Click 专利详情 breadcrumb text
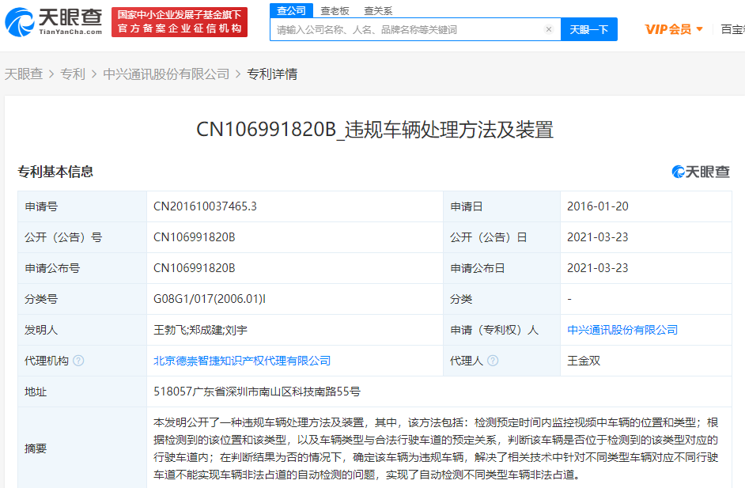Screen dimensions: 745x488 point(272,74)
